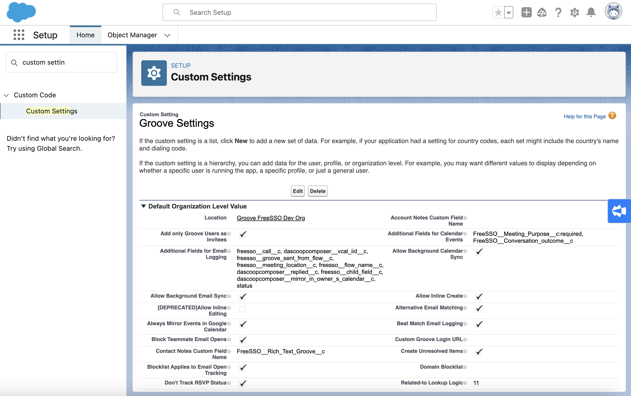Image resolution: width=631 pixels, height=396 pixels.
Task: Click the Quick Find box containing custom settin
Action: [x=61, y=62]
